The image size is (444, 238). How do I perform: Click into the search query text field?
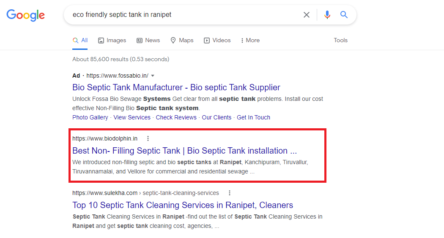pyautogui.click(x=182, y=15)
